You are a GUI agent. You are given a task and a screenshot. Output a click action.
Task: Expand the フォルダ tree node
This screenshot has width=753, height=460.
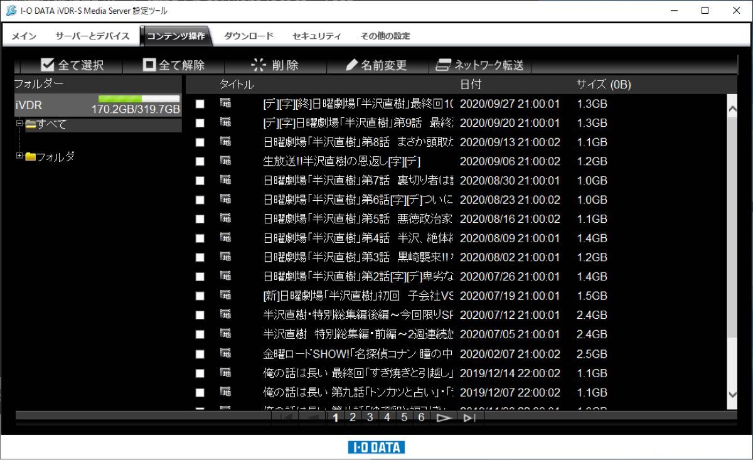tap(19, 156)
